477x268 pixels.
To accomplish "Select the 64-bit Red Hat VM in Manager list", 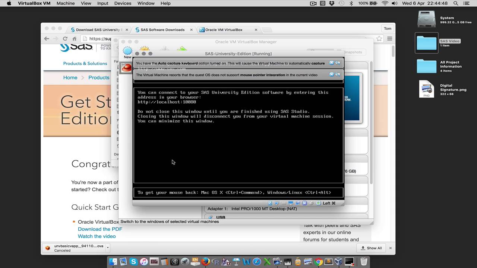I will pyautogui.click(x=126, y=67).
